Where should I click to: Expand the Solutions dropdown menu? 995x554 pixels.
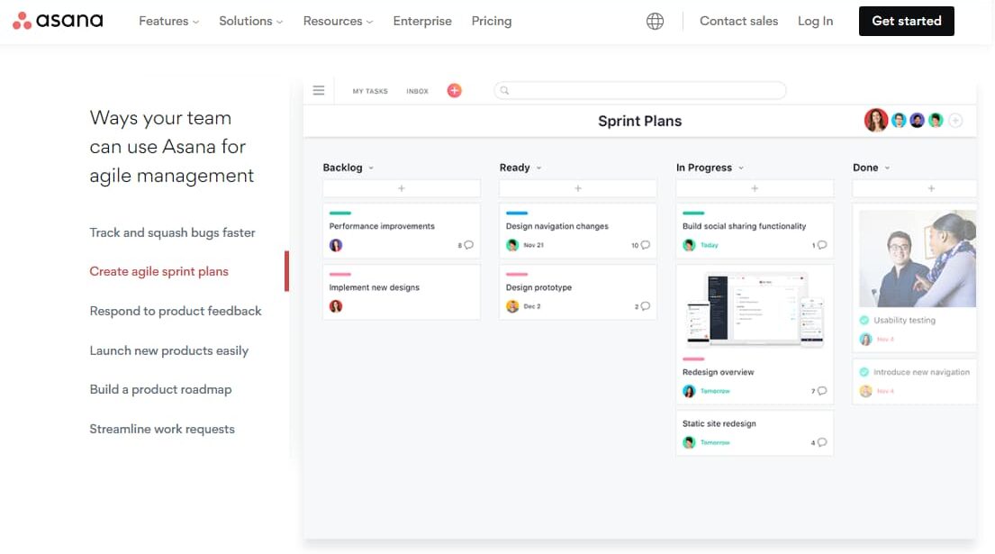(x=250, y=21)
